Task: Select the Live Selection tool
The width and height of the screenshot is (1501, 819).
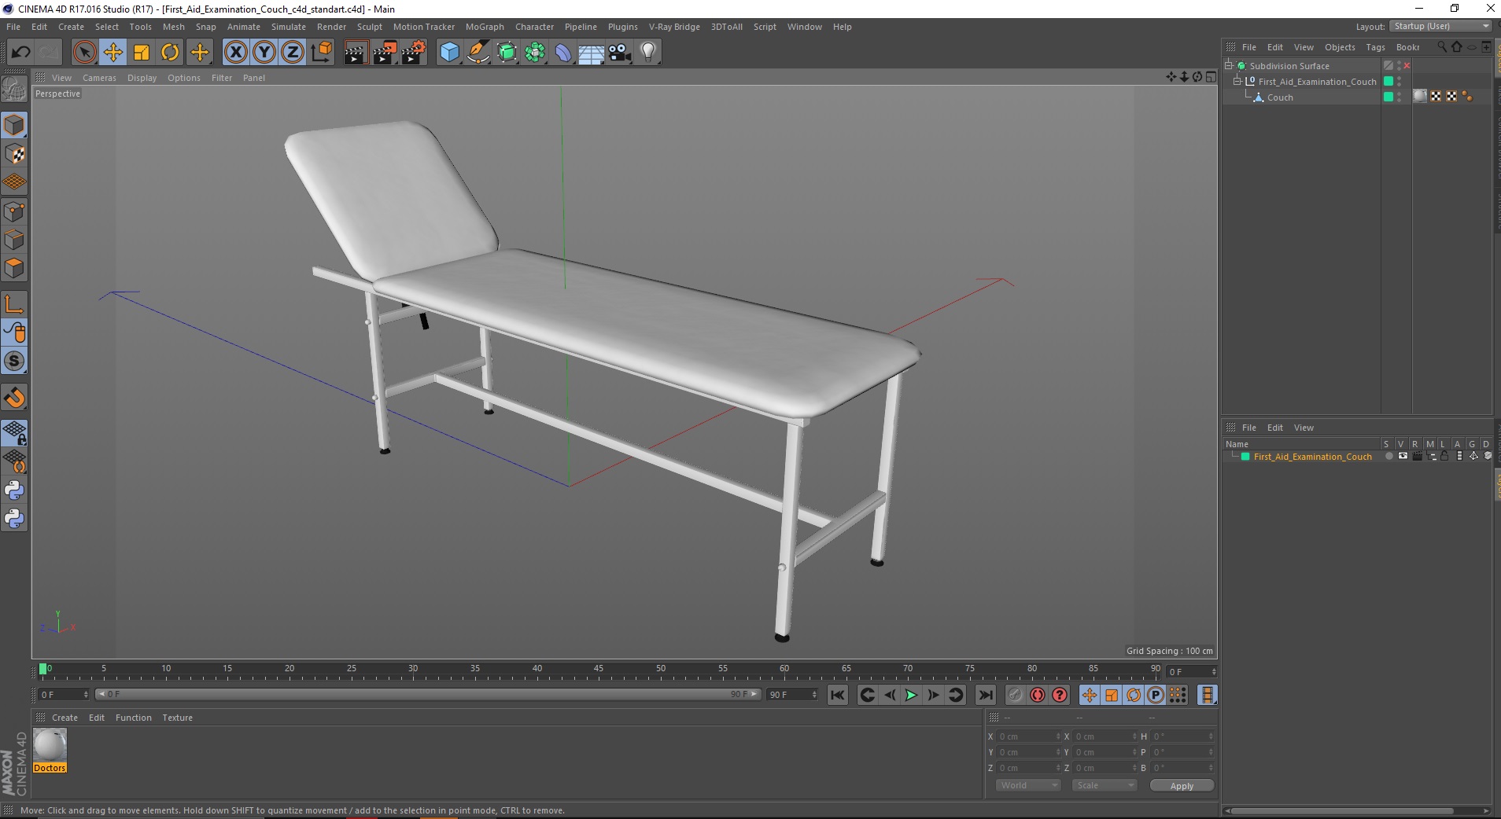Action: pyautogui.click(x=84, y=53)
